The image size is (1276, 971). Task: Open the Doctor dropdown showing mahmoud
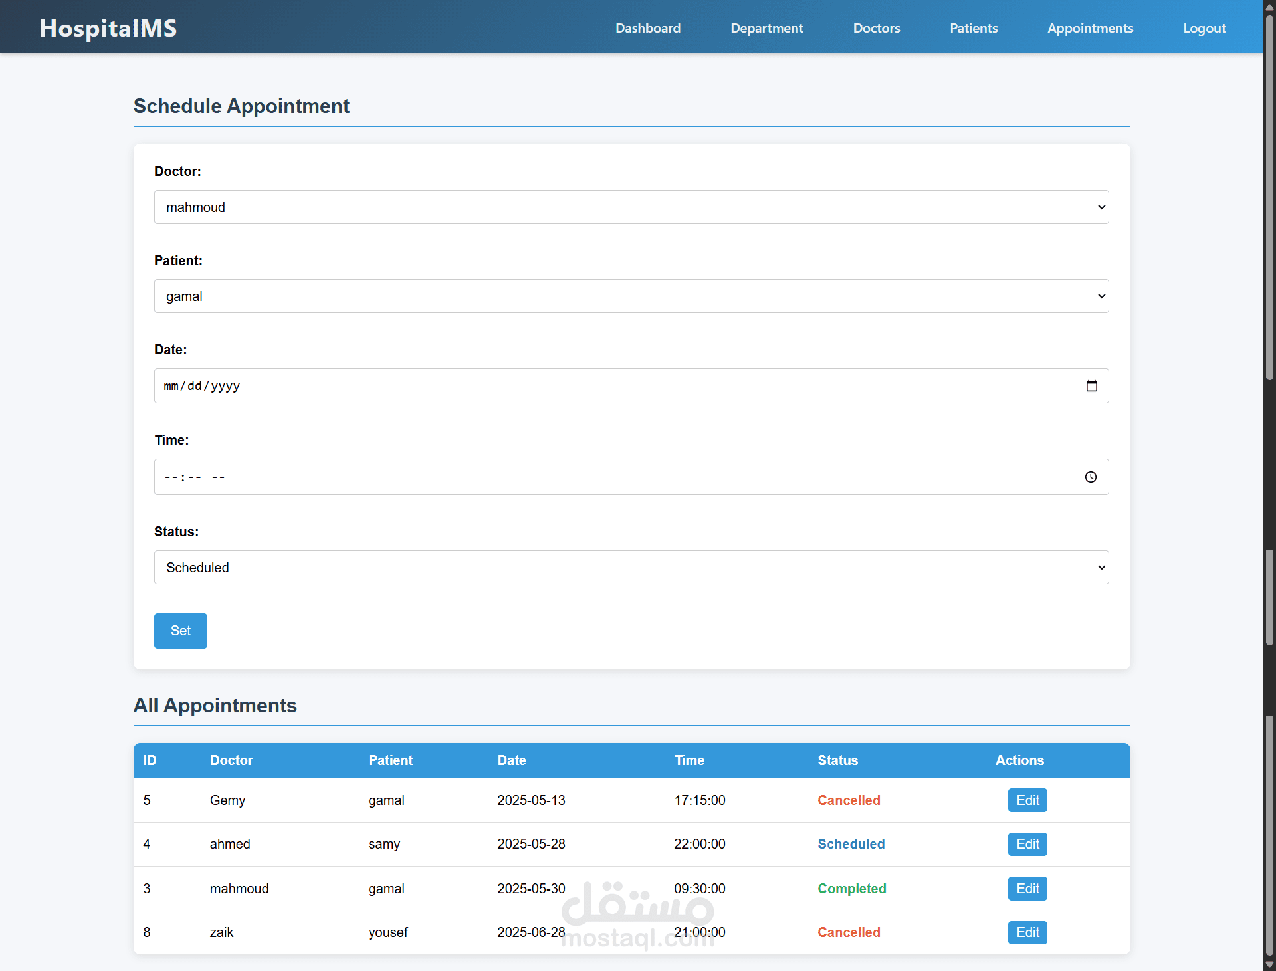631,207
